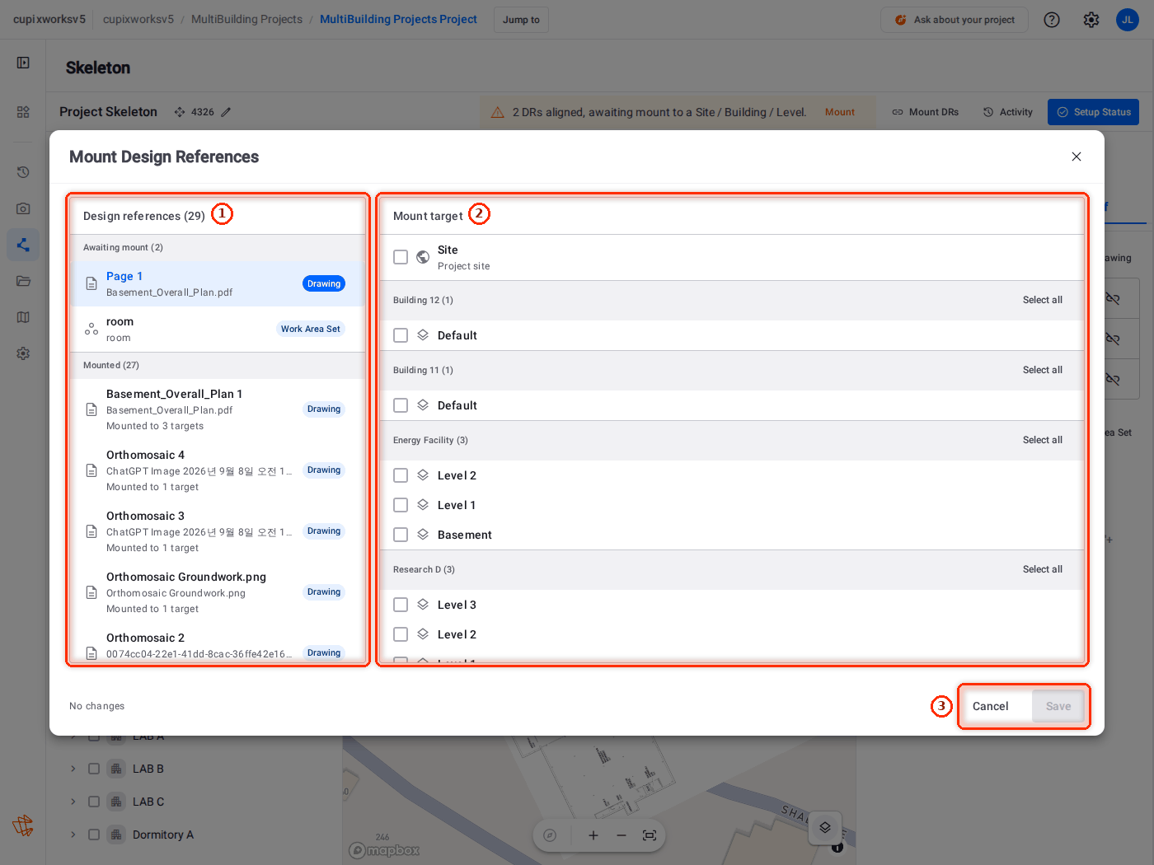Image resolution: width=1154 pixels, height=865 pixels.
Task: Expand the LAB B tree row
Action: 73,769
